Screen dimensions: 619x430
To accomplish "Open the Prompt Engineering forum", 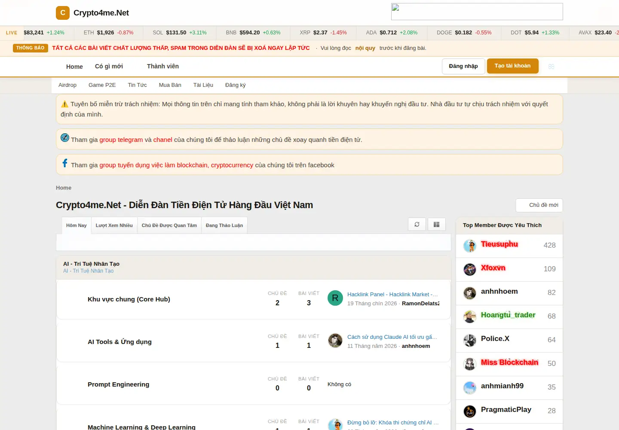I will point(119,384).
